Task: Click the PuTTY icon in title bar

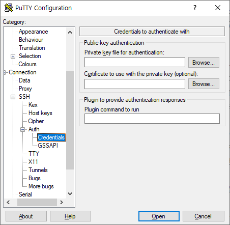Action: [x=9, y=8]
